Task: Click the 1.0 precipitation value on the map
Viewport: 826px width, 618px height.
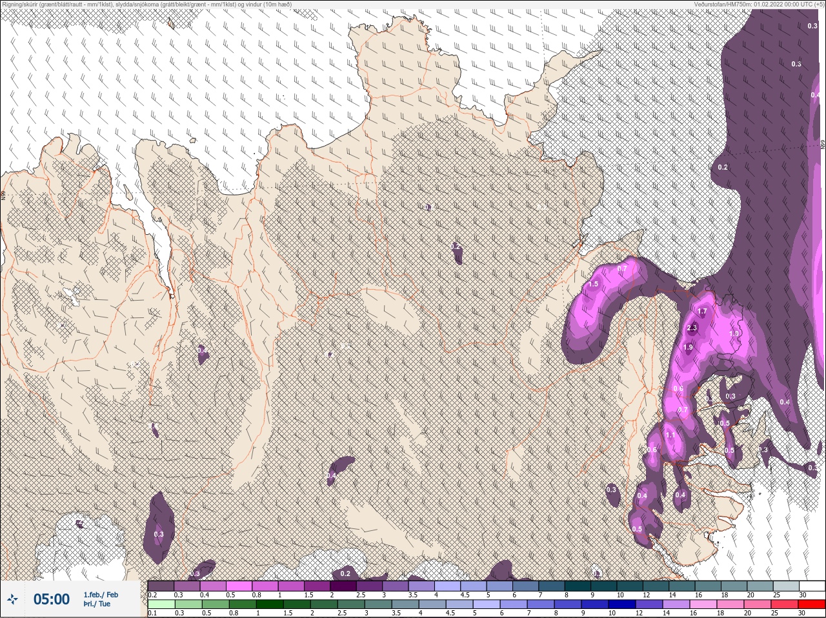Action: click(734, 334)
